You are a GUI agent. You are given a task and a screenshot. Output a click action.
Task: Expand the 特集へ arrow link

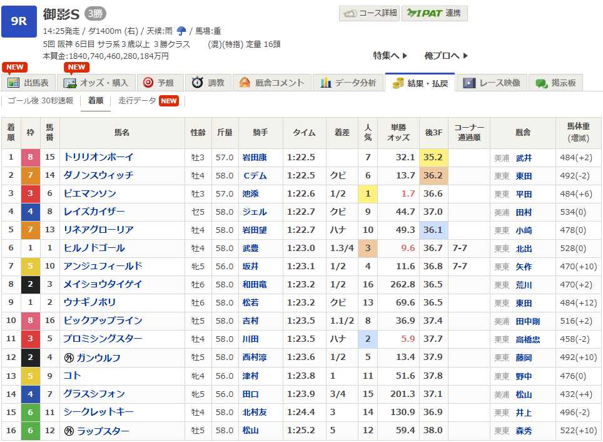point(390,56)
